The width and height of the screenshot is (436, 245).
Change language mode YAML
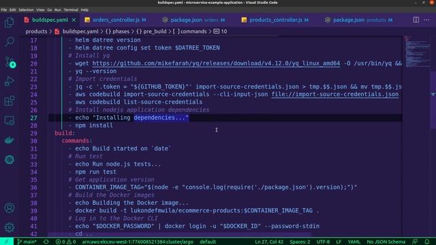click(354, 242)
